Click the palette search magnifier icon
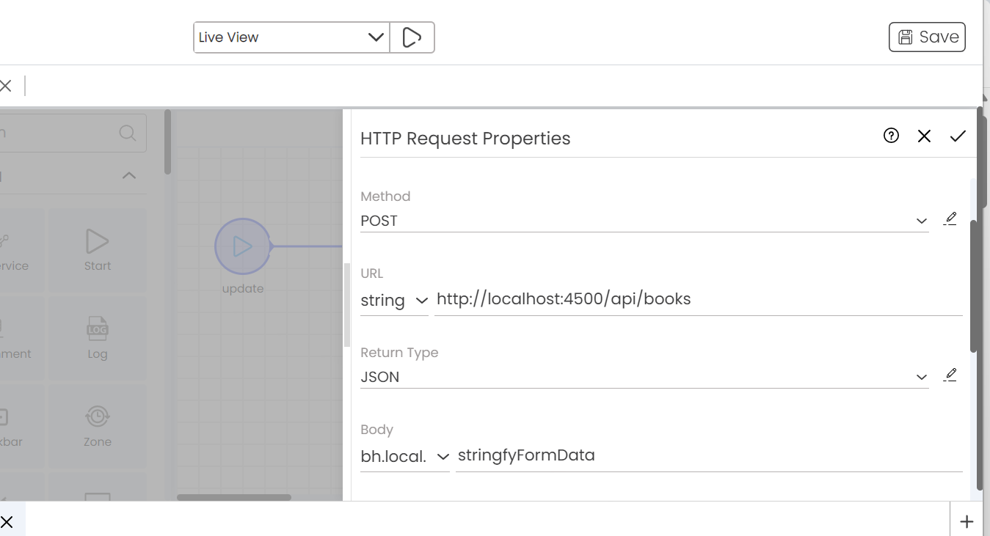 point(128,133)
